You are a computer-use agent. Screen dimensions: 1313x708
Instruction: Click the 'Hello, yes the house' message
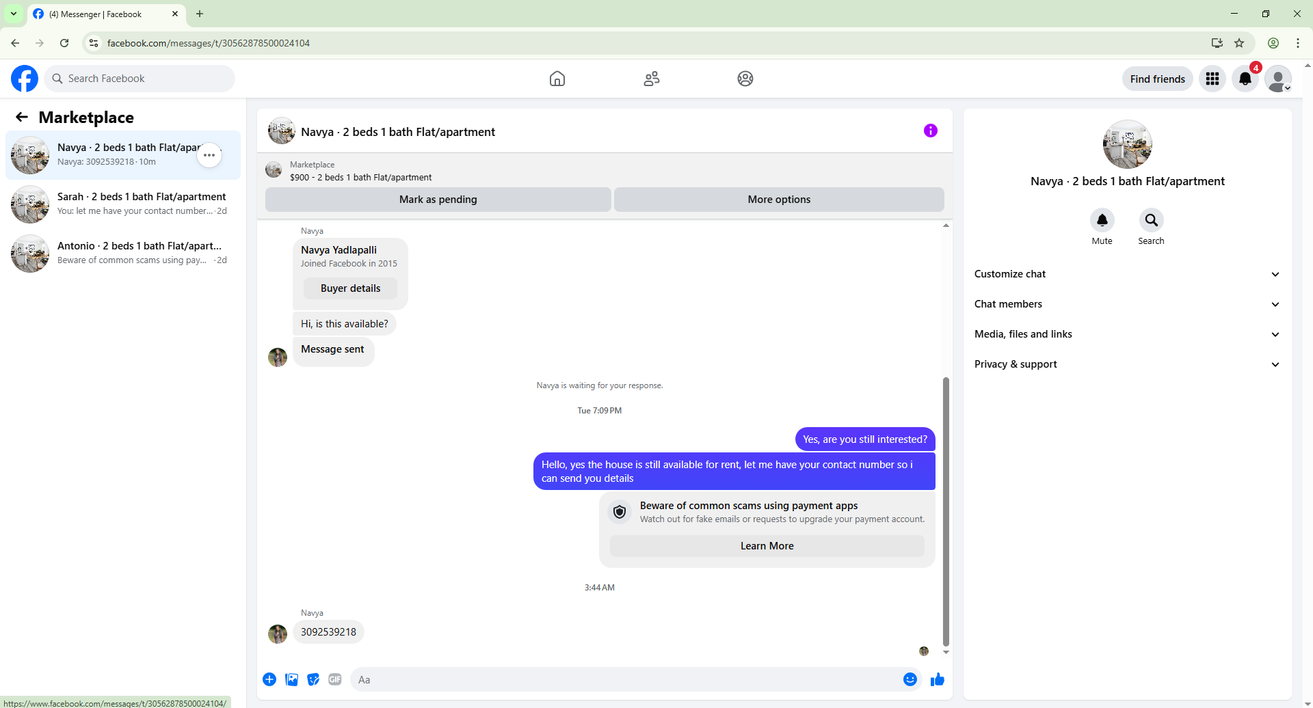734,472
